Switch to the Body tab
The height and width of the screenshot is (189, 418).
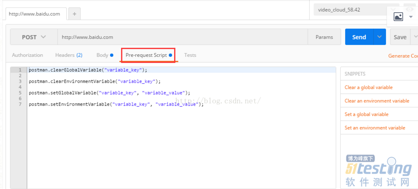pos(105,55)
